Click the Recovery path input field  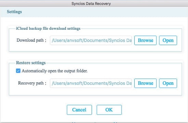[x=91, y=83]
